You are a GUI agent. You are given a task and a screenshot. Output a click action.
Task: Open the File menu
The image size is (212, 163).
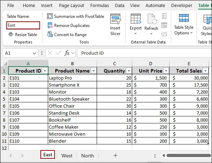tap(11, 6)
